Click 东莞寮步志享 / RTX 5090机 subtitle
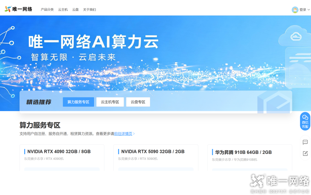 [138, 159]
